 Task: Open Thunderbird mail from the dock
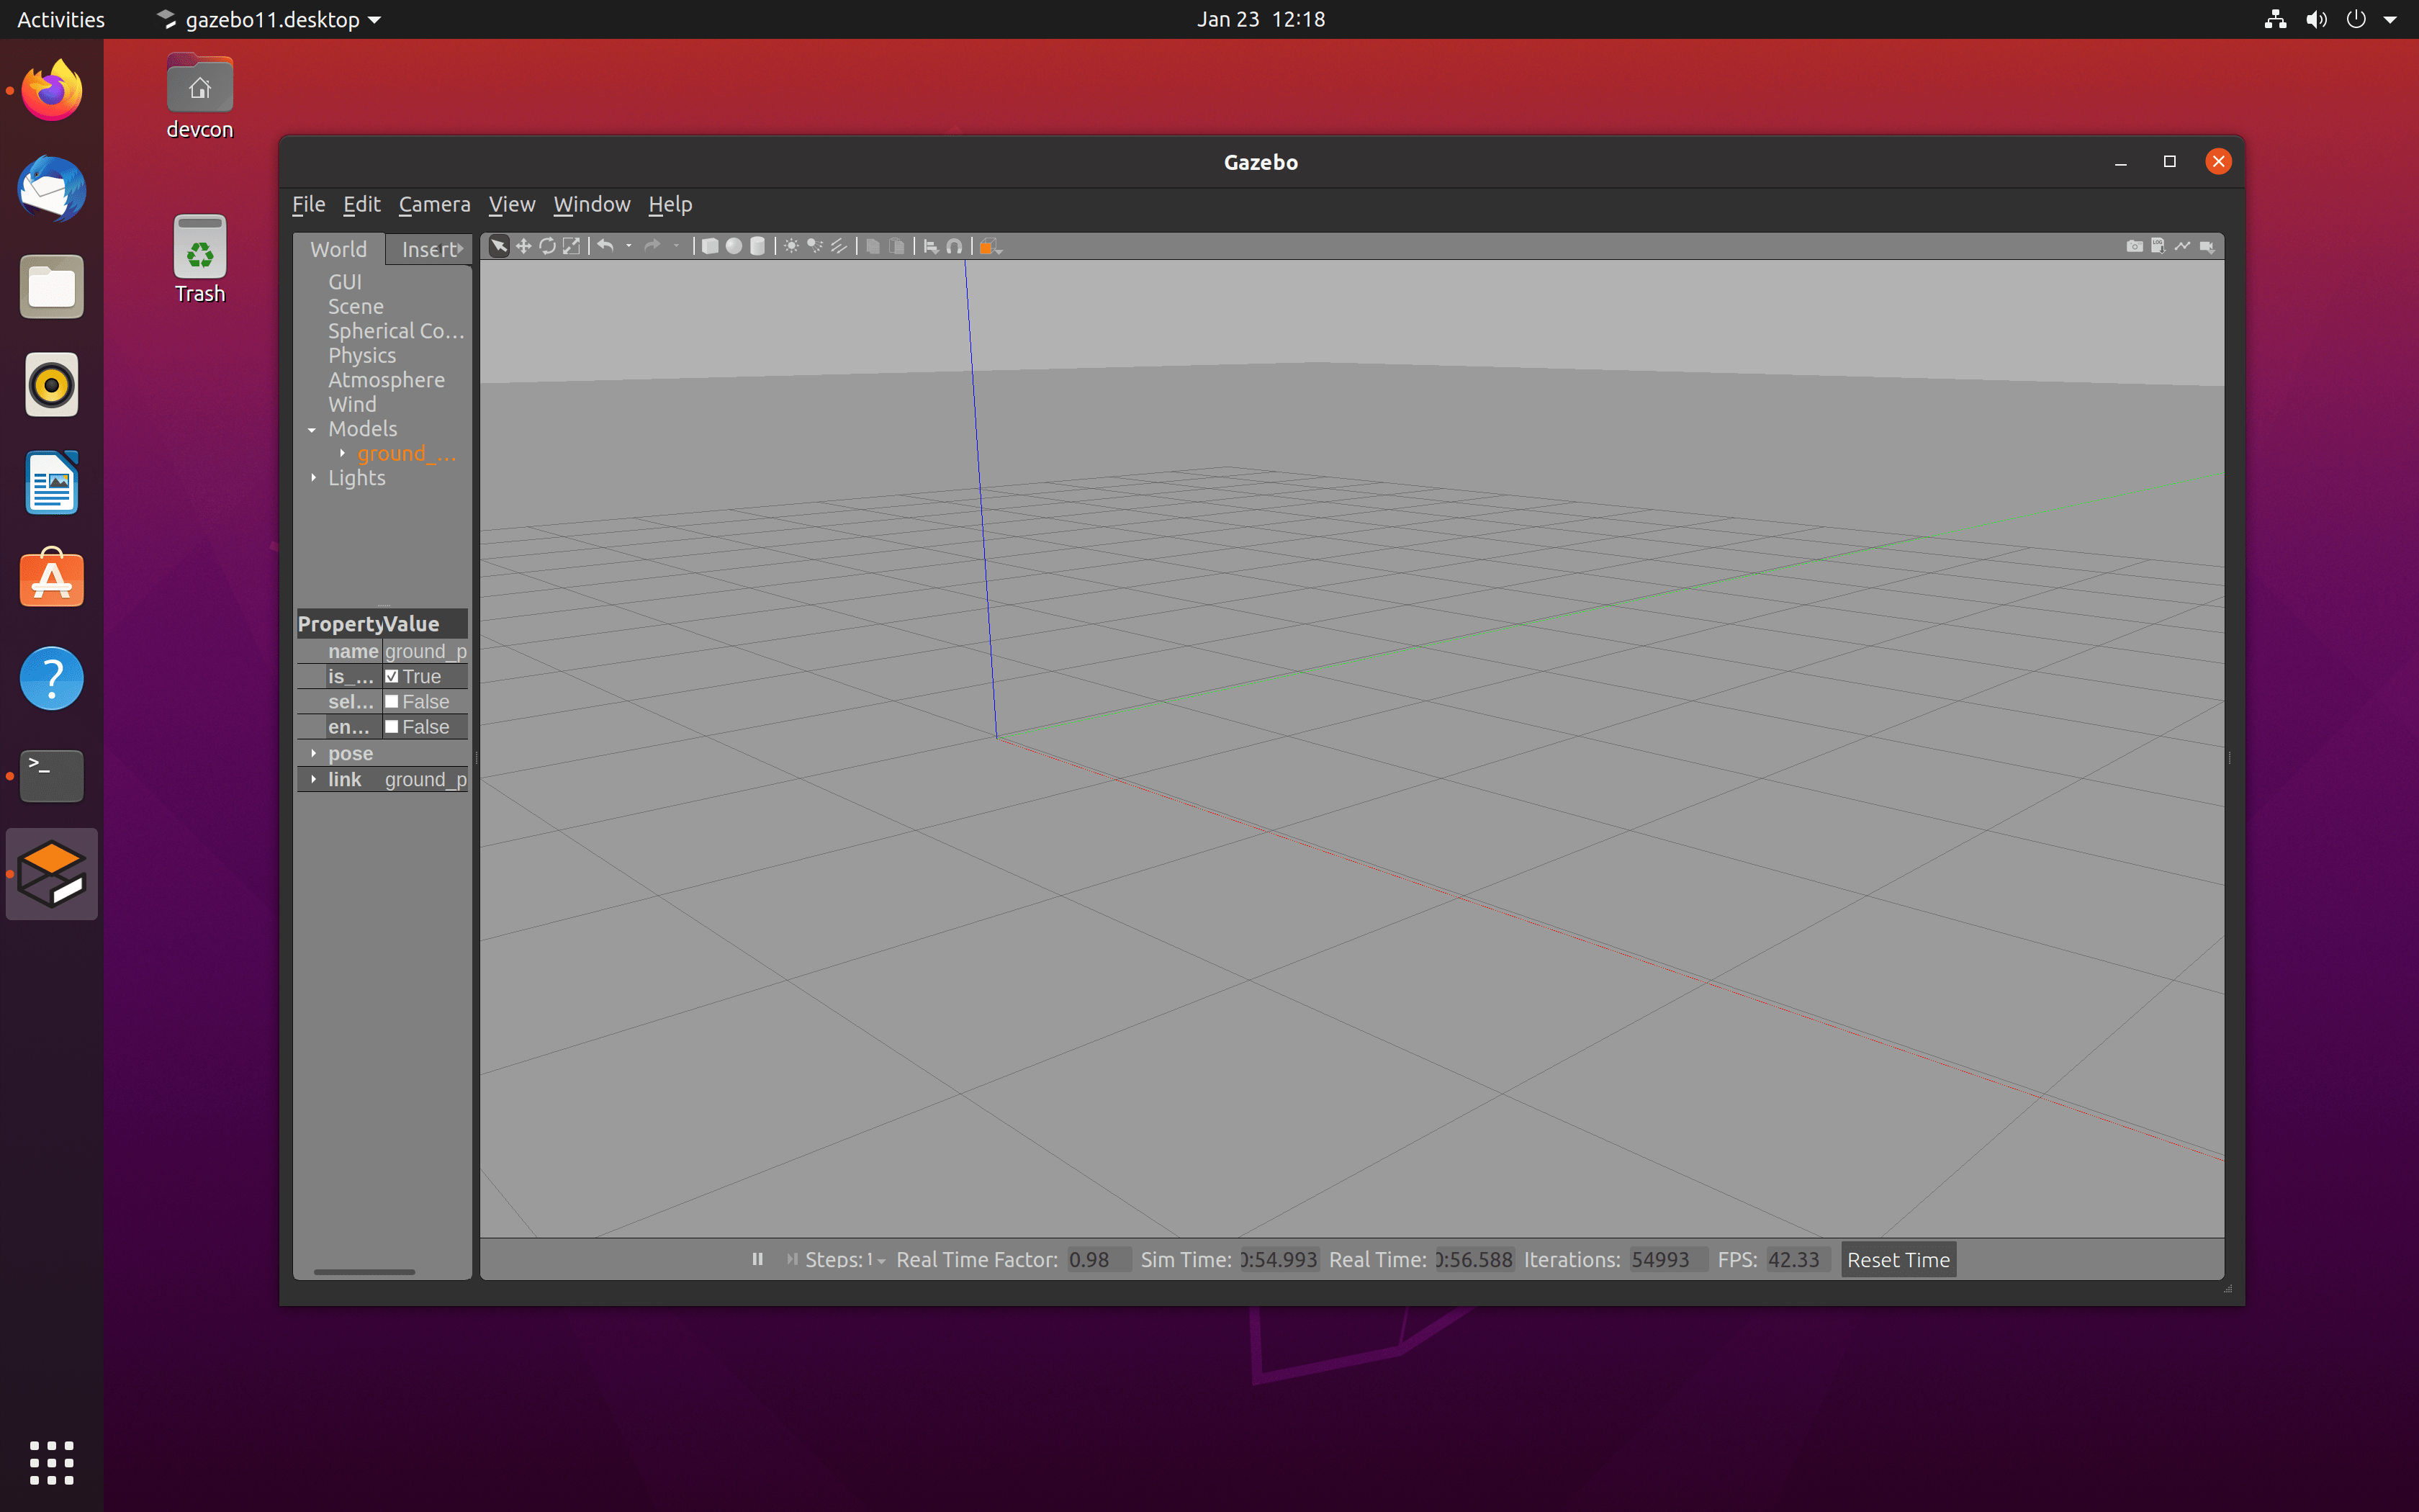coord(52,189)
